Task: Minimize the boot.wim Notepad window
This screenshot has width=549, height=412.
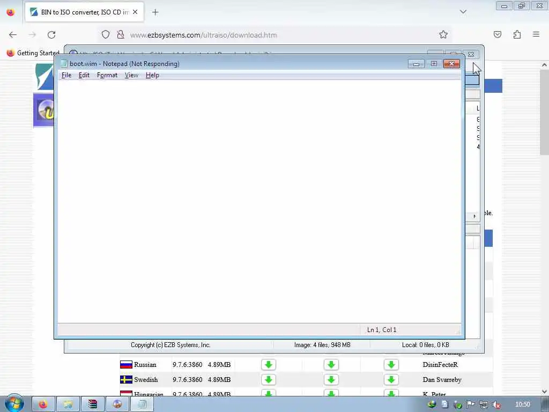Action: (416, 64)
